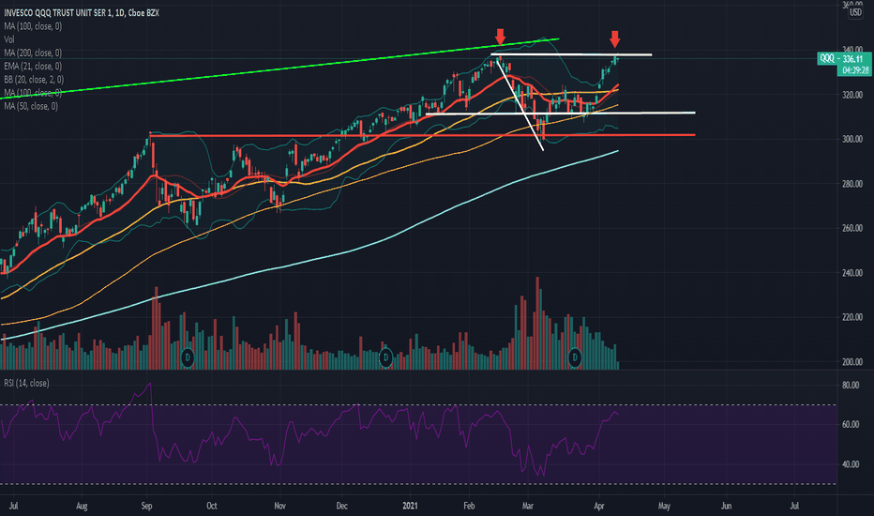
Task: Click the 260.00 price axis label
Action: (x=851, y=228)
